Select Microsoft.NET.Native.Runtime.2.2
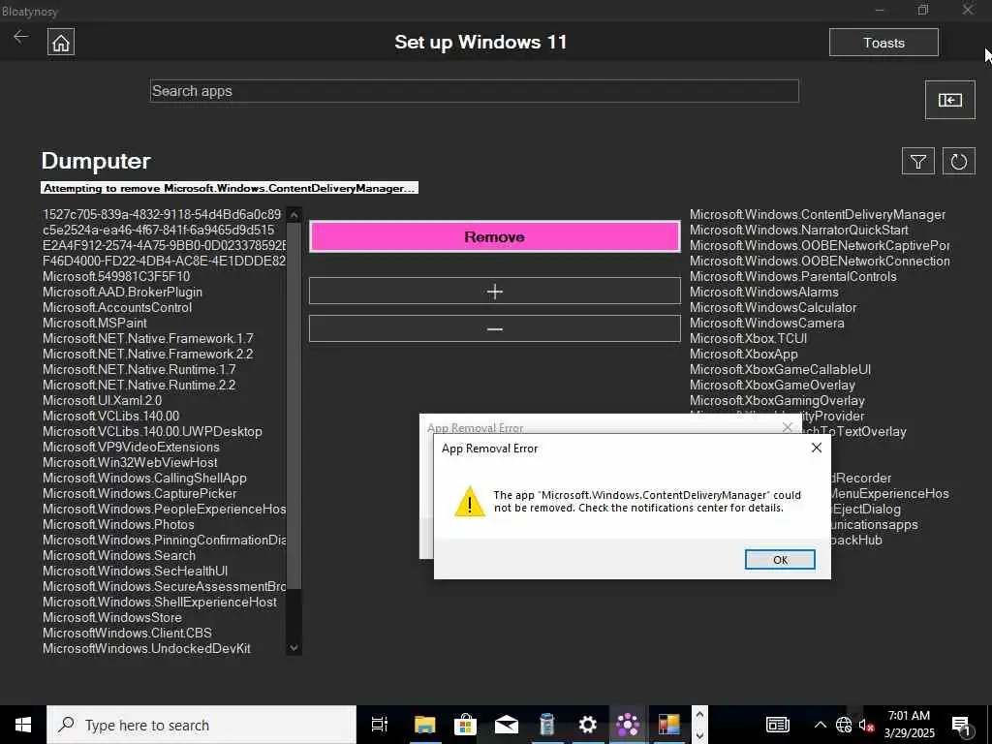992x744 pixels. click(139, 385)
